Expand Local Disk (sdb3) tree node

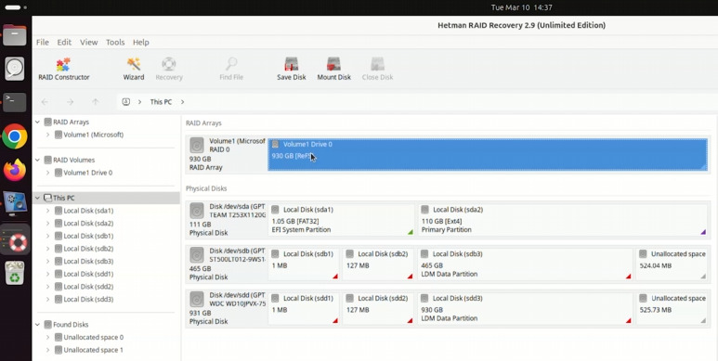[47, 262]
